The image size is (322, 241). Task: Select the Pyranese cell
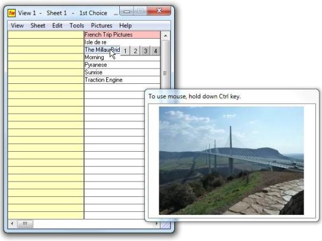click(x=122, y=65)
